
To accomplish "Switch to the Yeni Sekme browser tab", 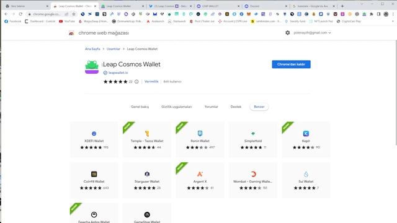I will pos(27,6).
